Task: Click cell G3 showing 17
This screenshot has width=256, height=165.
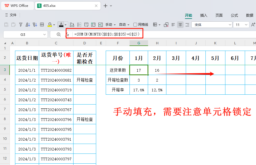Action: [x=139, y=70]
